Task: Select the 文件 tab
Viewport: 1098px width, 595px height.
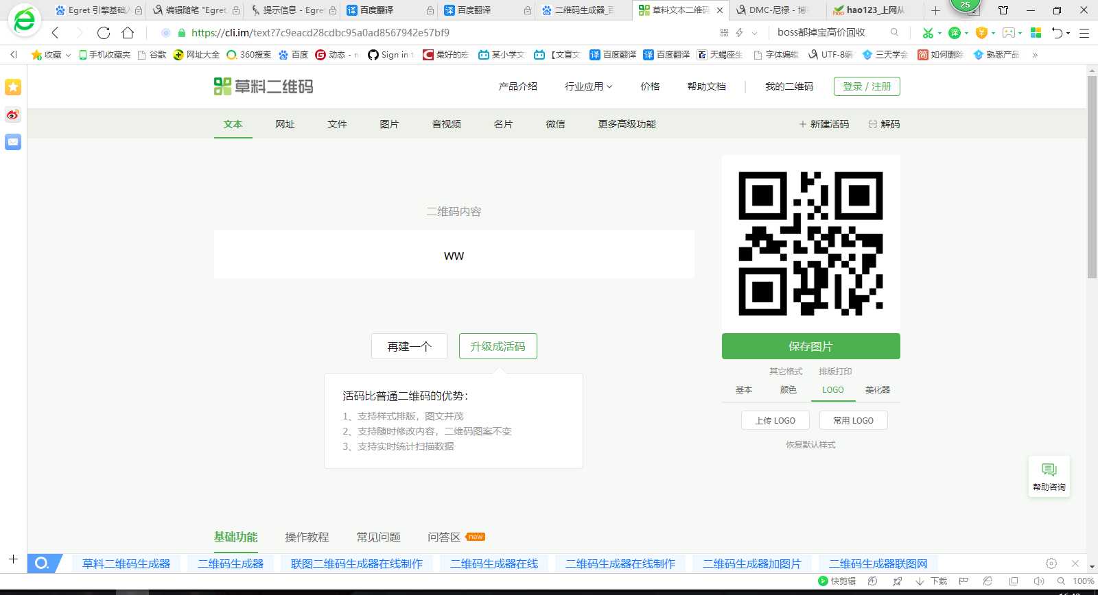Action: [x=338, y=124]
